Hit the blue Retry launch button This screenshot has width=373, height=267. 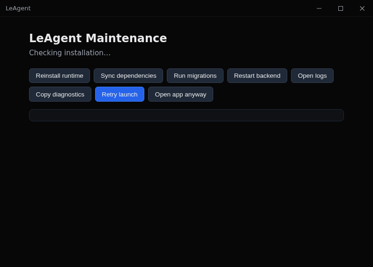[119, 94]
